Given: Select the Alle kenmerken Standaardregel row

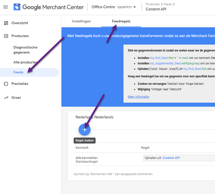Looking at the screenshot, I should pyautogui.click(x=144, y=159).
